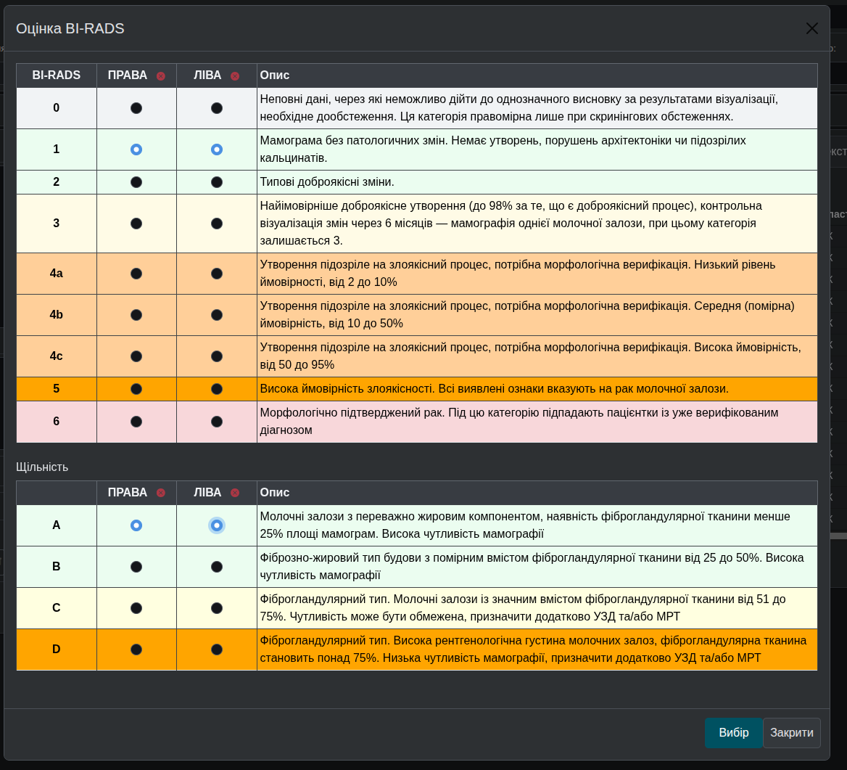847x770 pixels.
Task: Set density C for ЛІВА breast
Action: coord(217,608)
